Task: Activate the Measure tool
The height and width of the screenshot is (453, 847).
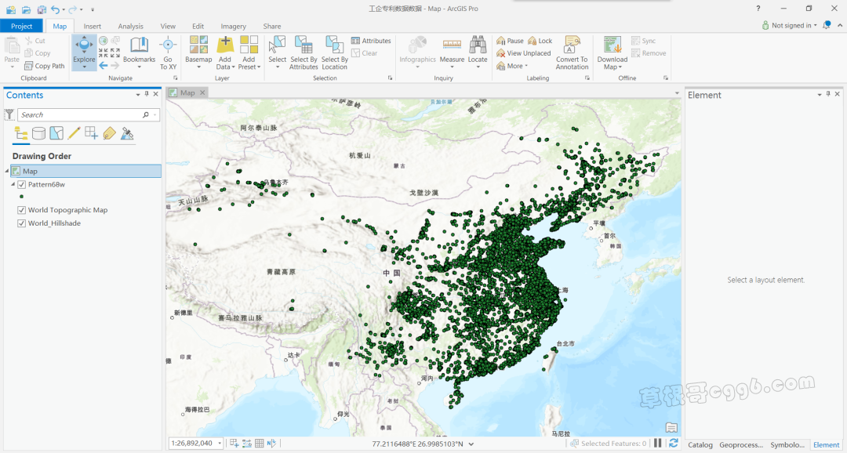Action: (x=452, y=47)
